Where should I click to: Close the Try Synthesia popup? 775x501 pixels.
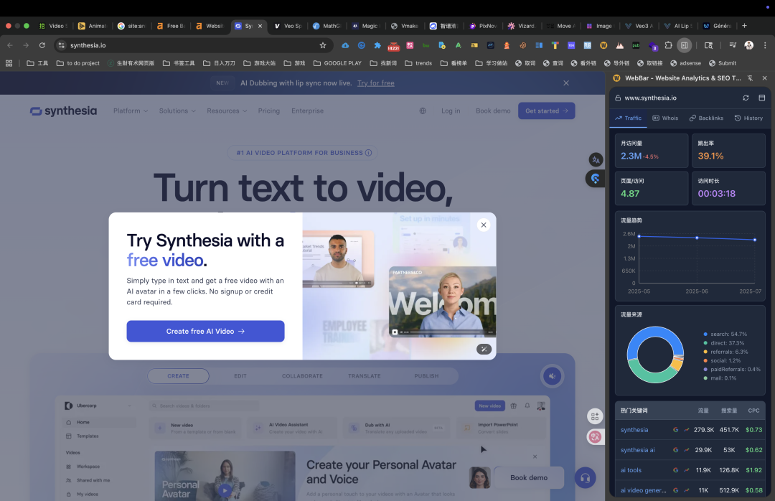point(484,225)
